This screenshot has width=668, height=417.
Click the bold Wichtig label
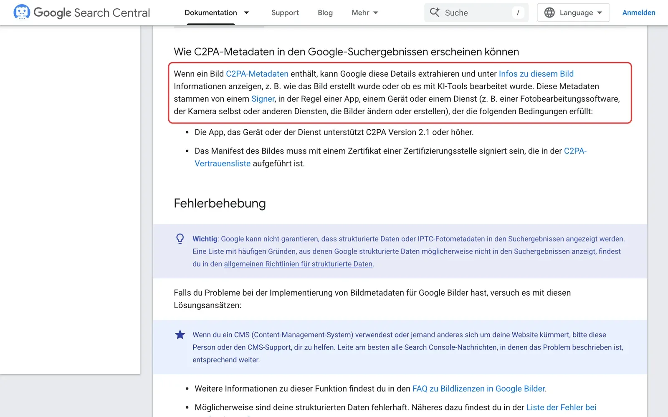coord(205,239)
